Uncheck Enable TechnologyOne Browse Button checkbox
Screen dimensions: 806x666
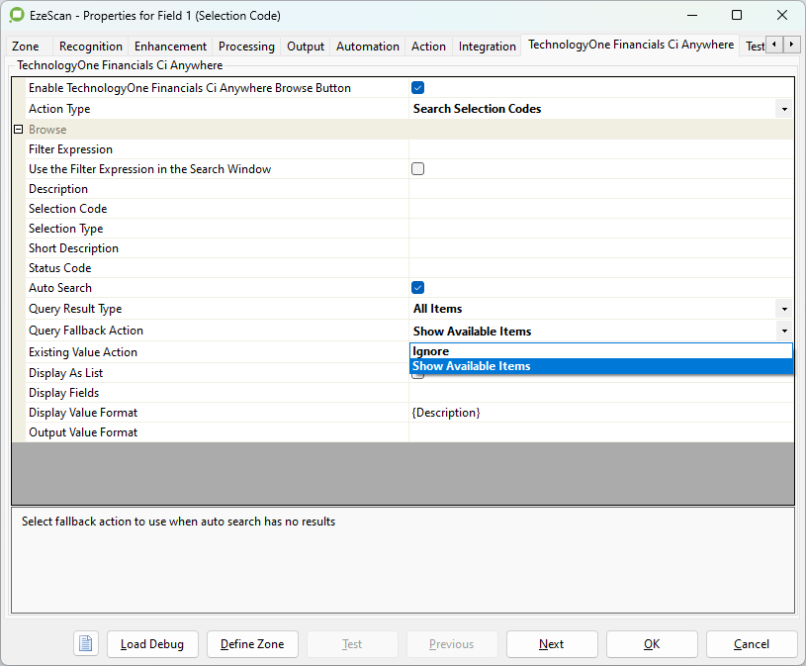click(x=417, y=88)
